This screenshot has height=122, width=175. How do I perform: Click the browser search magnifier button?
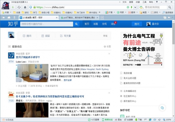coord(170,7)
